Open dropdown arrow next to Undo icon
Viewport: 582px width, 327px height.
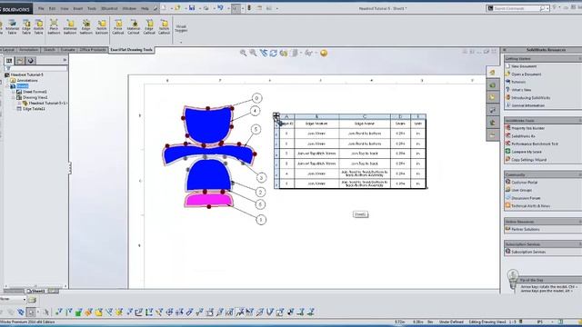(x=227, y=8)
